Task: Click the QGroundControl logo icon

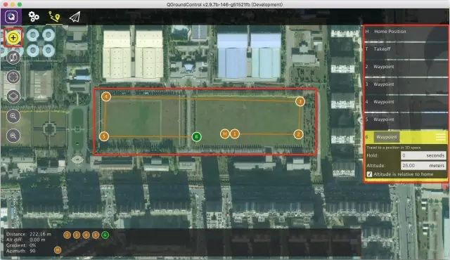Action: [x=11, y=17]
